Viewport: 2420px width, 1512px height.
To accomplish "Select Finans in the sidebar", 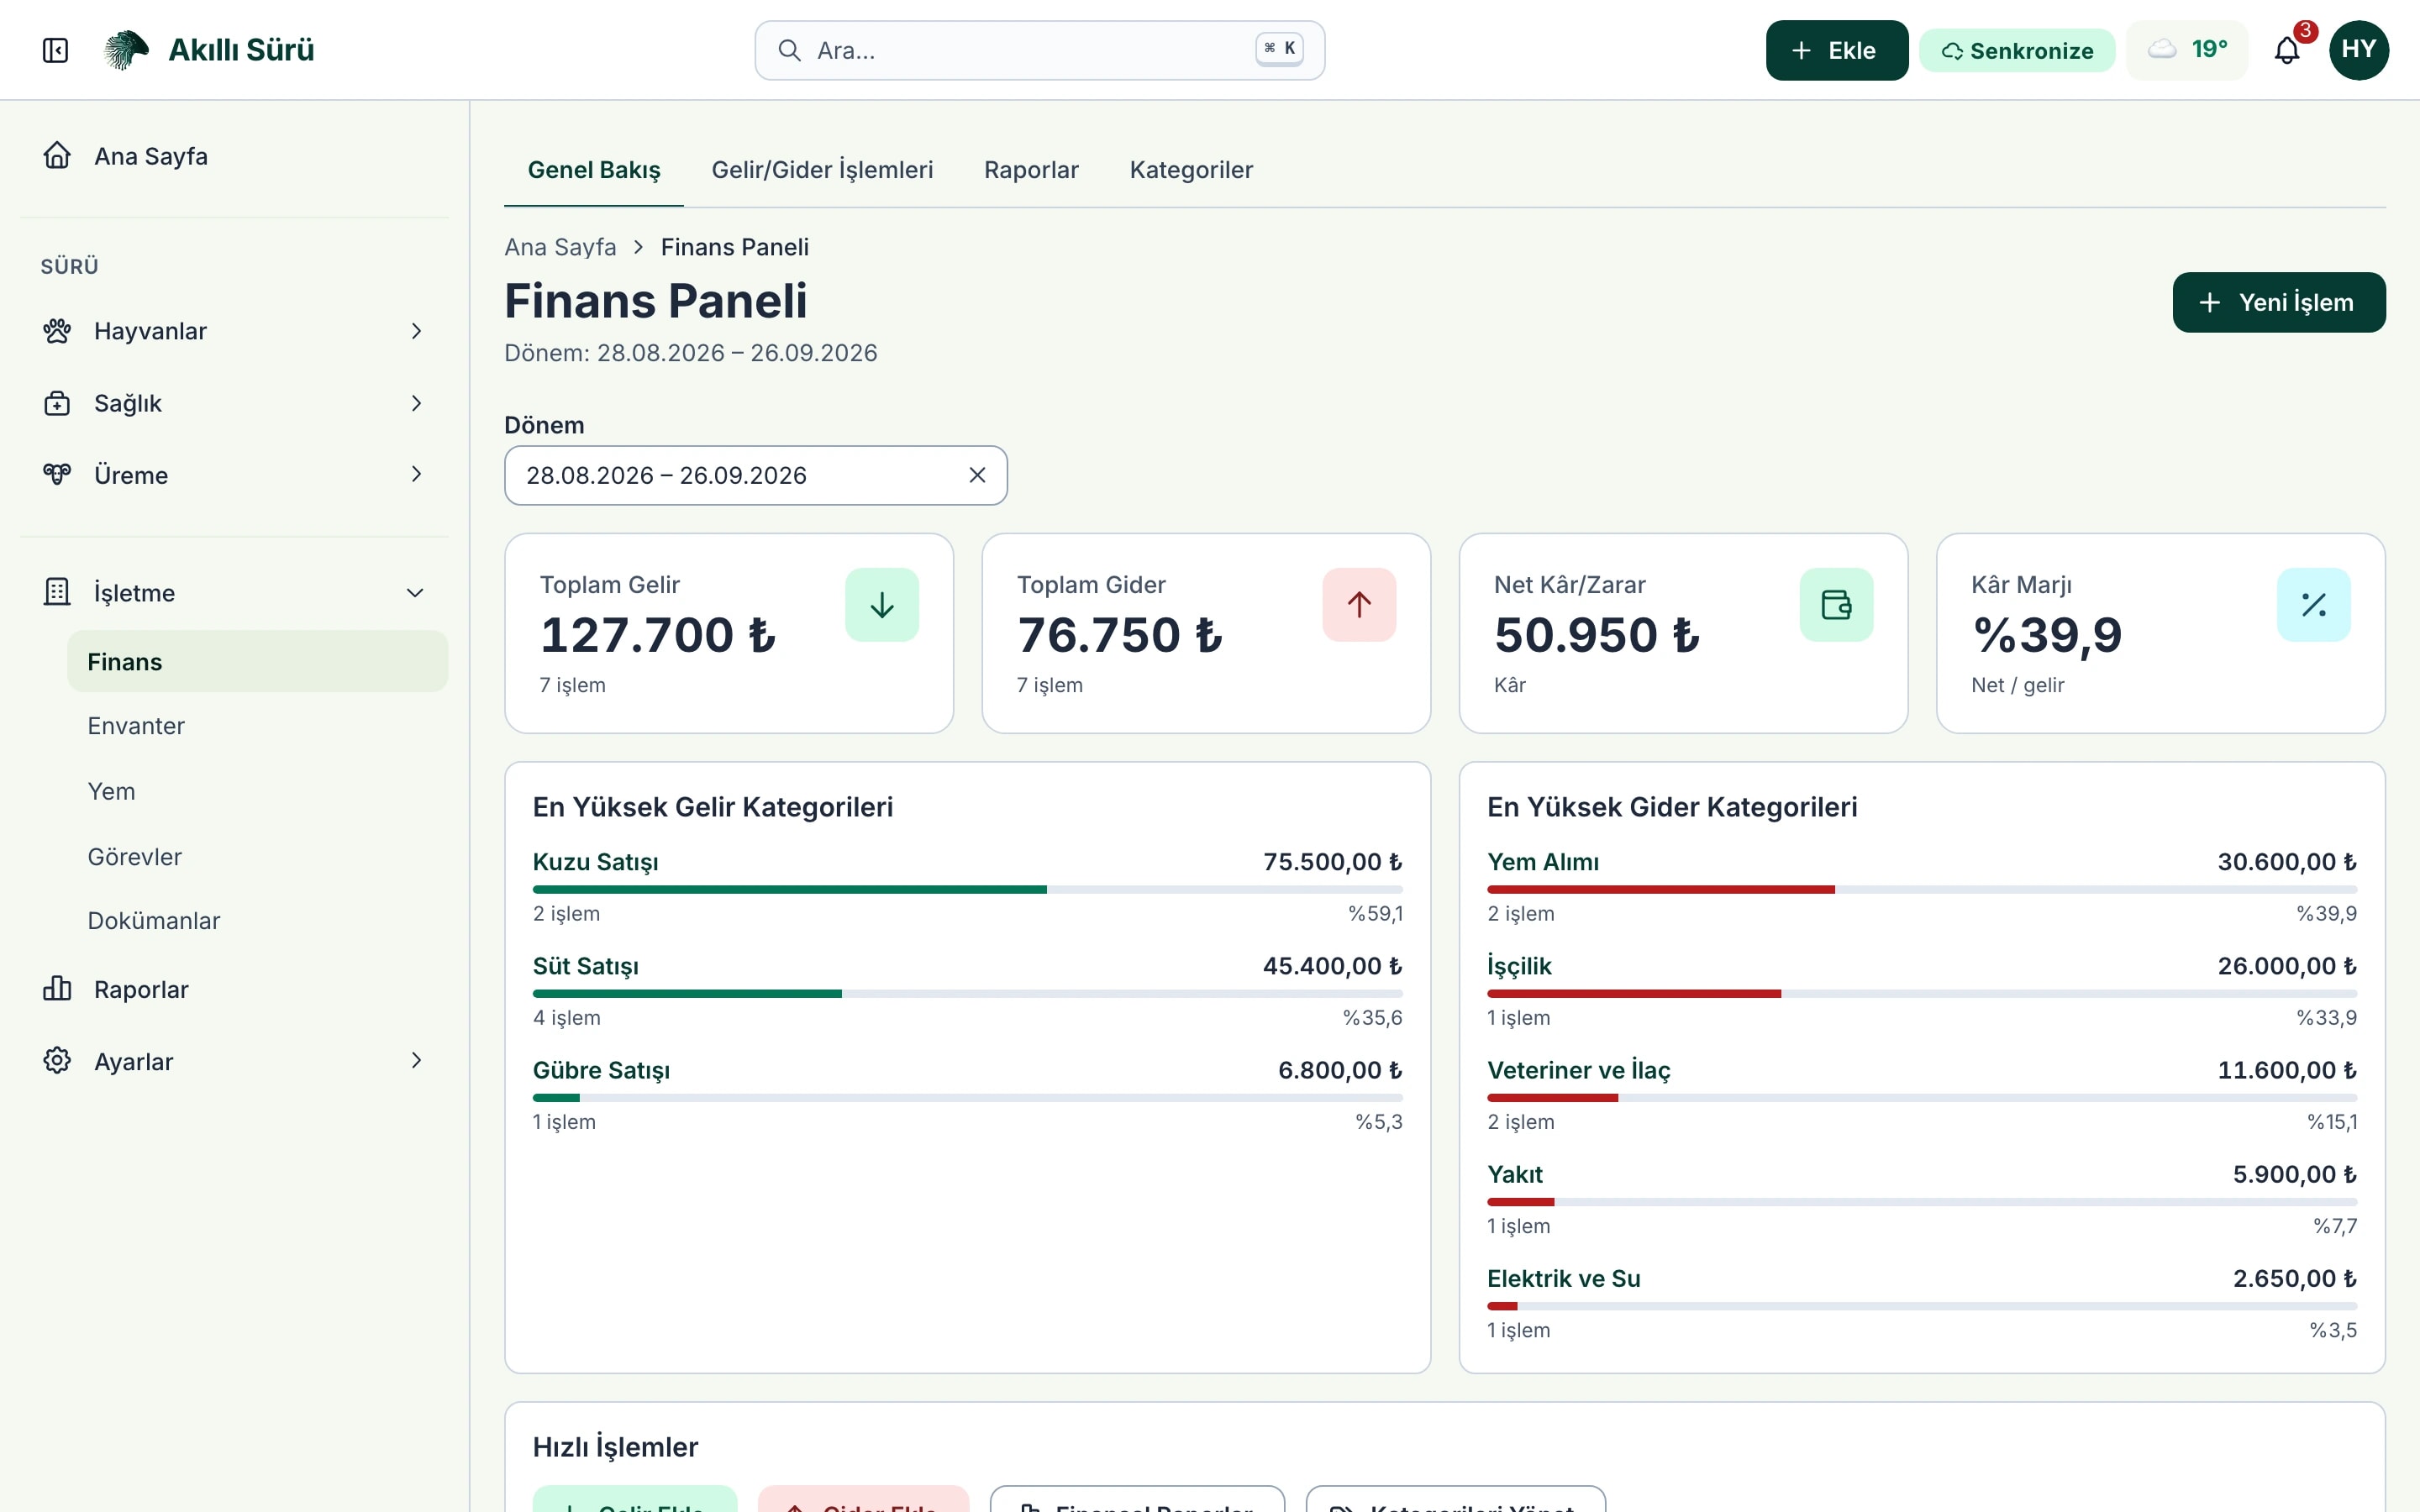I will [x=257, y=661].
